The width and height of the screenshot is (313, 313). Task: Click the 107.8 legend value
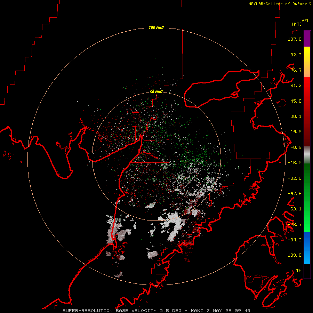(295, 39)
